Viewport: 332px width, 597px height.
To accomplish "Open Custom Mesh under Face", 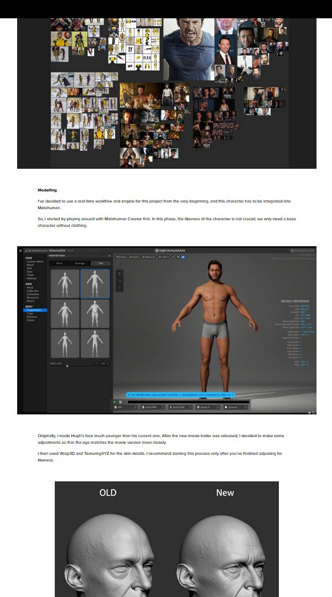I will (35, 262).
